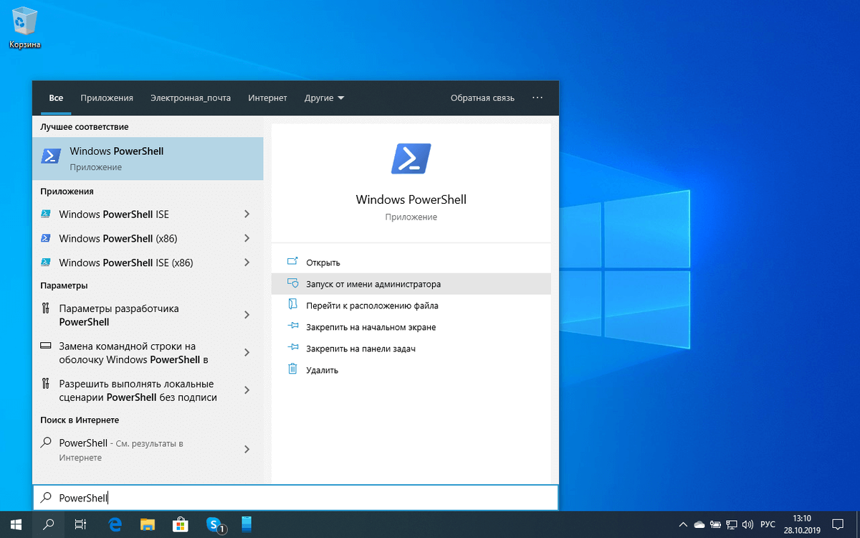This screenshot has width=860, height=538.
Task: Launch Microsoft Edge from the taskbar
Action: coord(115,524)
